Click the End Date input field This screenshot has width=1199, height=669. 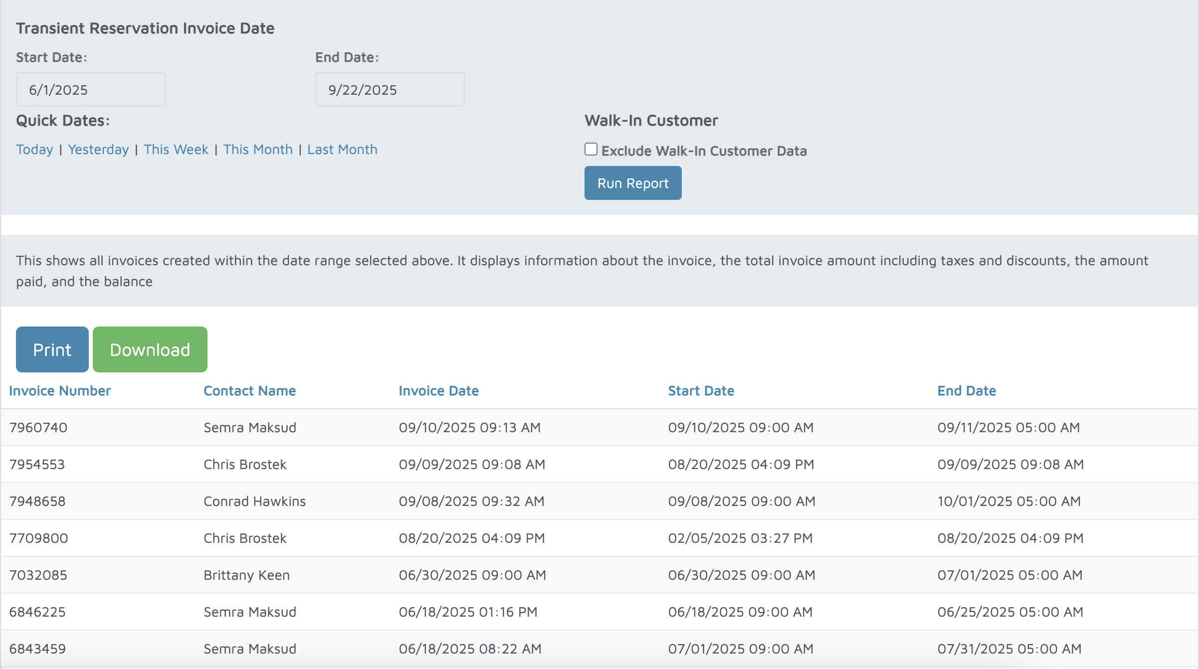tap(390, 89)
